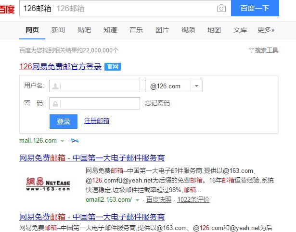Click the blue 登录 button
Viewport: 296px width, 232px height.
tap(64, 122)
